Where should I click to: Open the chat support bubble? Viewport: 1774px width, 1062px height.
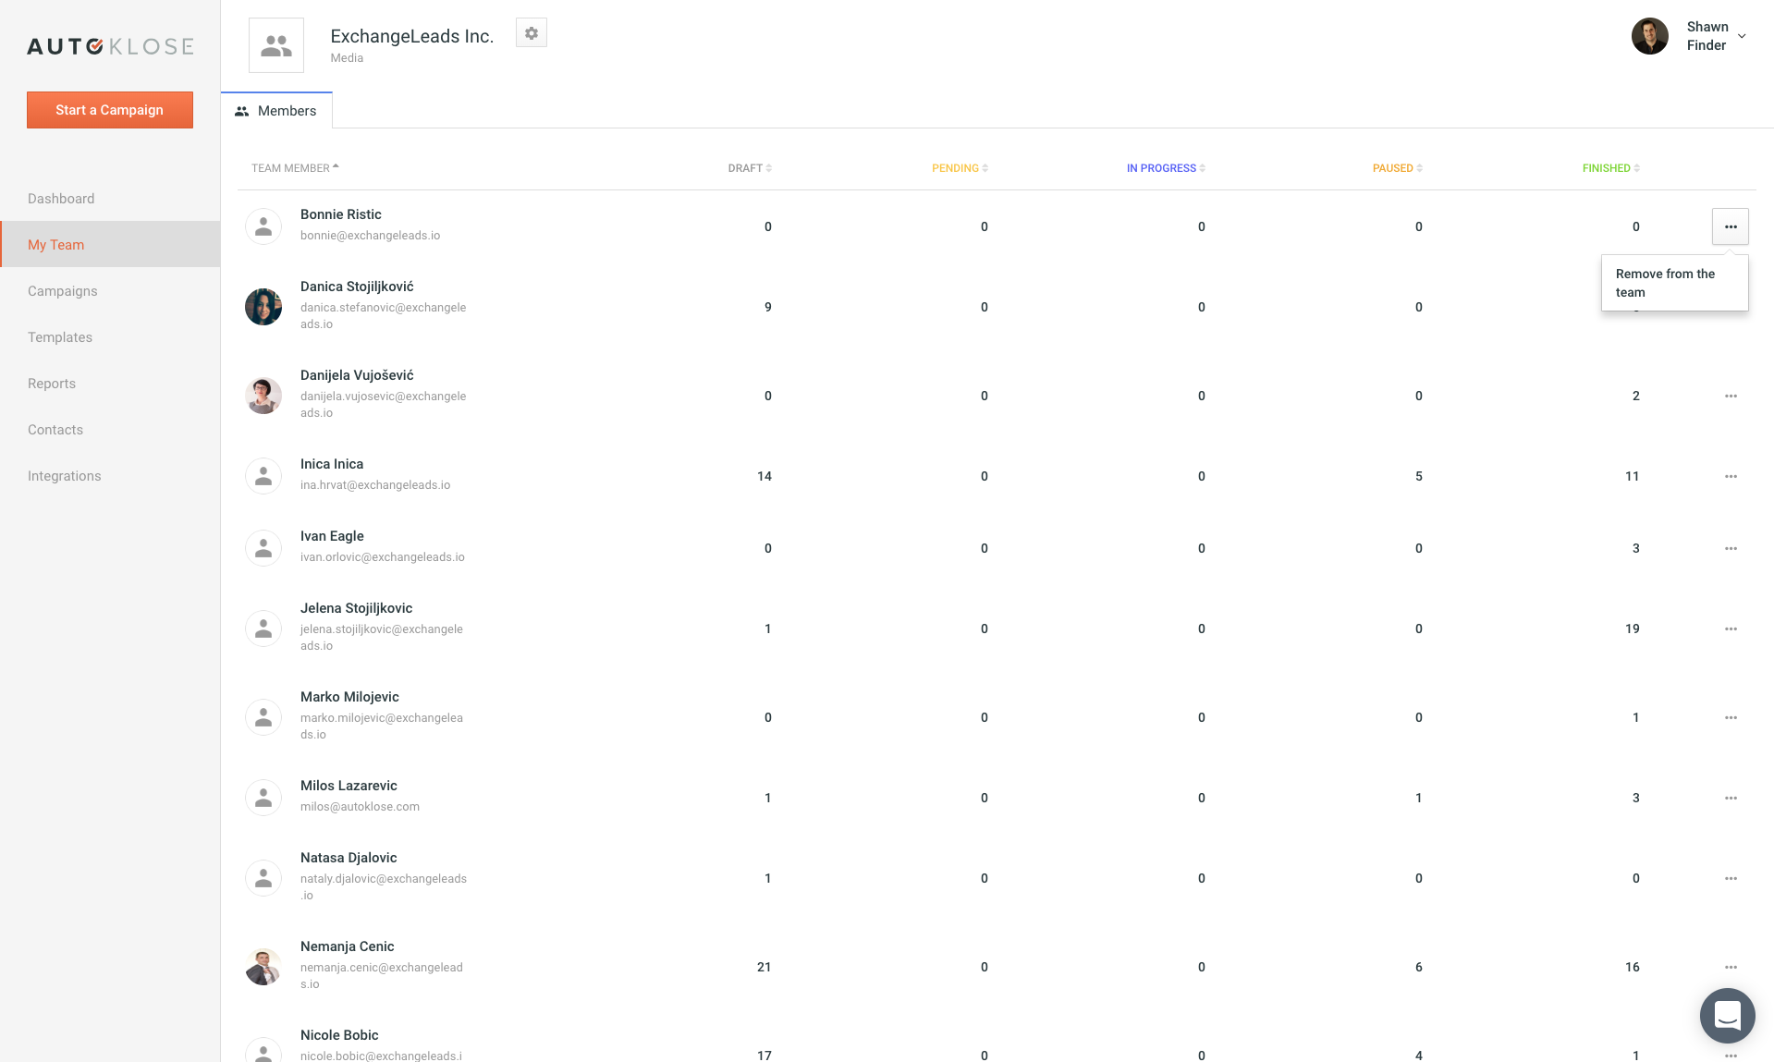point(1726,1015)
